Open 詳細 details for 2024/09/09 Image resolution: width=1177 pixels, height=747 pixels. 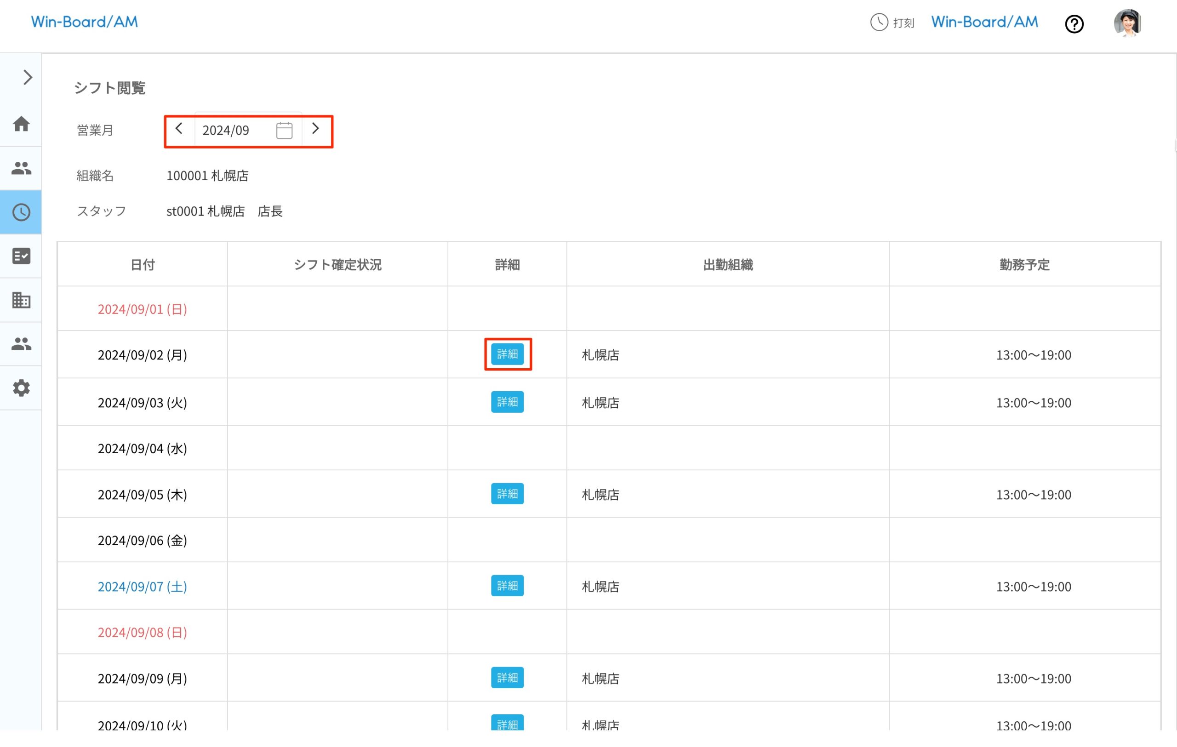[x=508, y=678]
